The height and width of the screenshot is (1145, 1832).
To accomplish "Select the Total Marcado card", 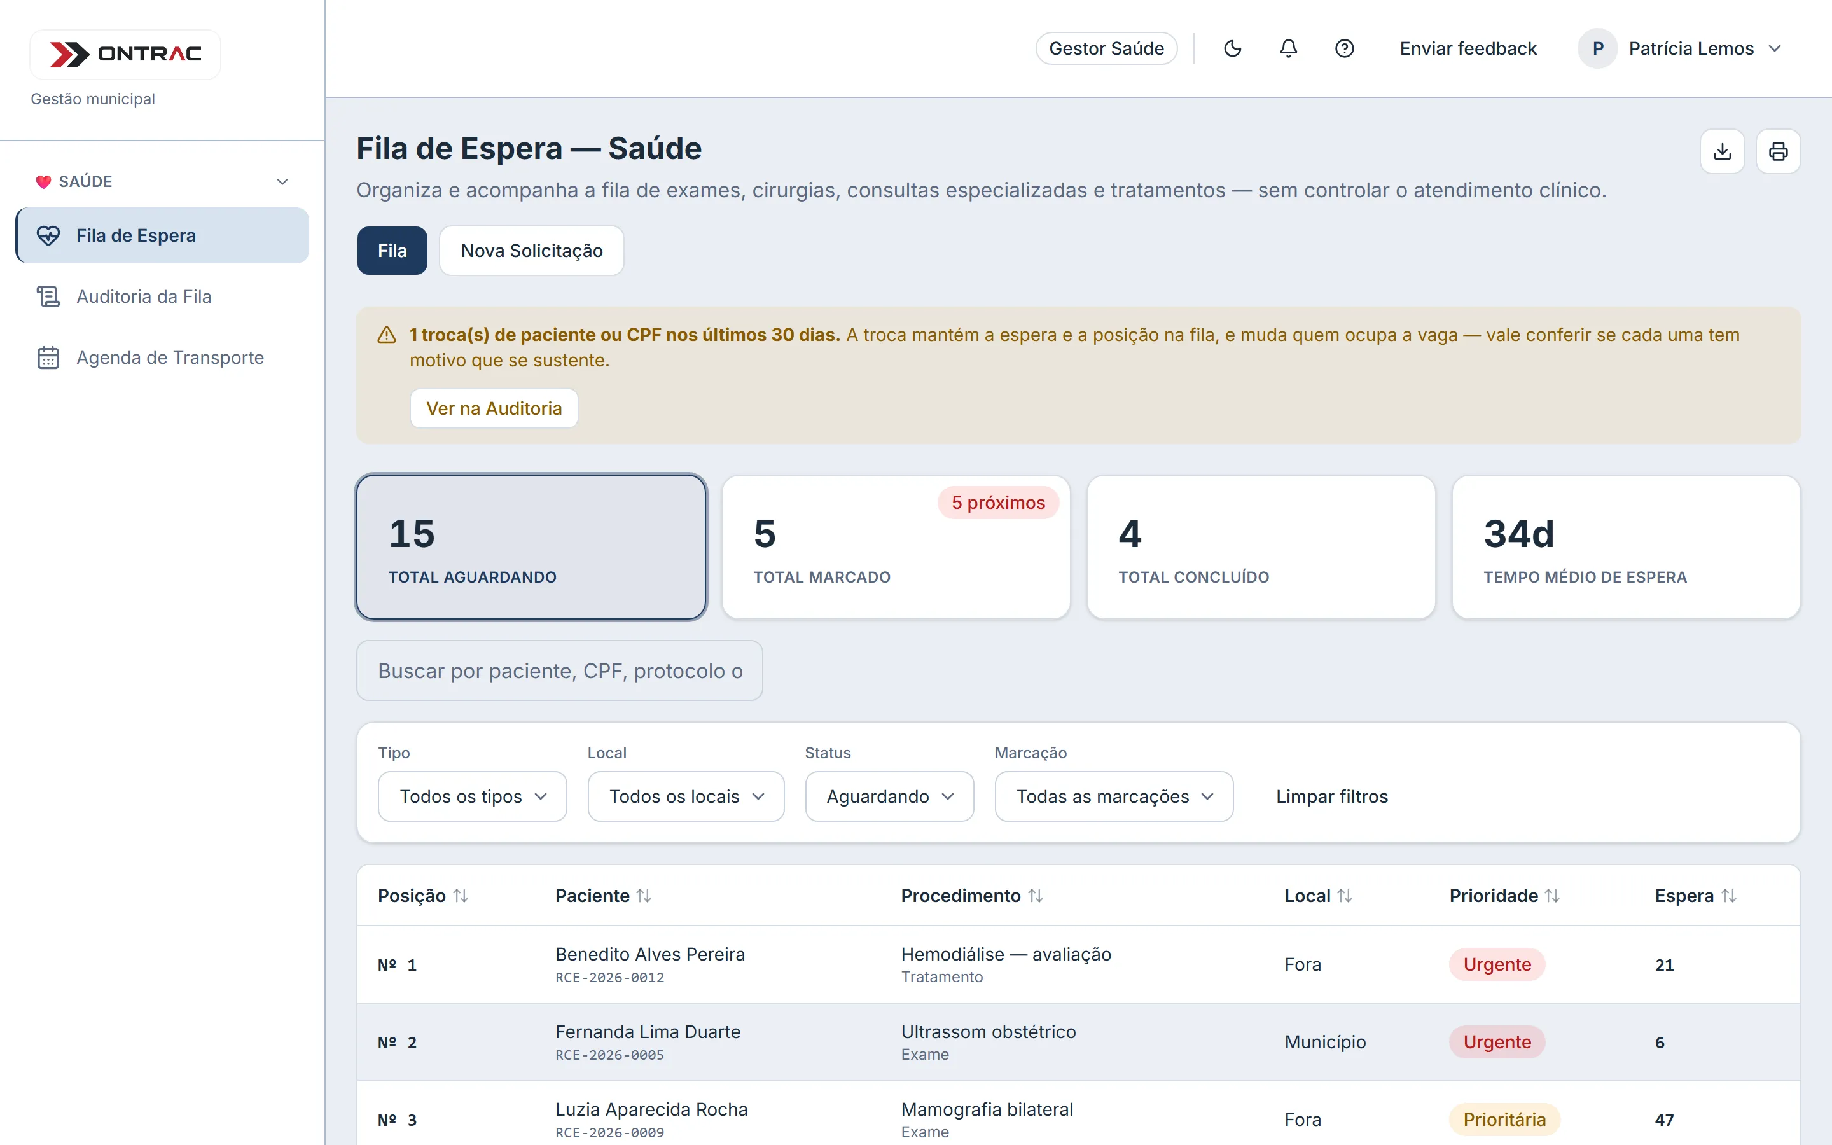I will [896, 547].
